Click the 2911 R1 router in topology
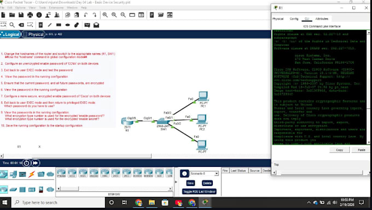The width and height of the screenshot is (372, 210). (127, 121)
